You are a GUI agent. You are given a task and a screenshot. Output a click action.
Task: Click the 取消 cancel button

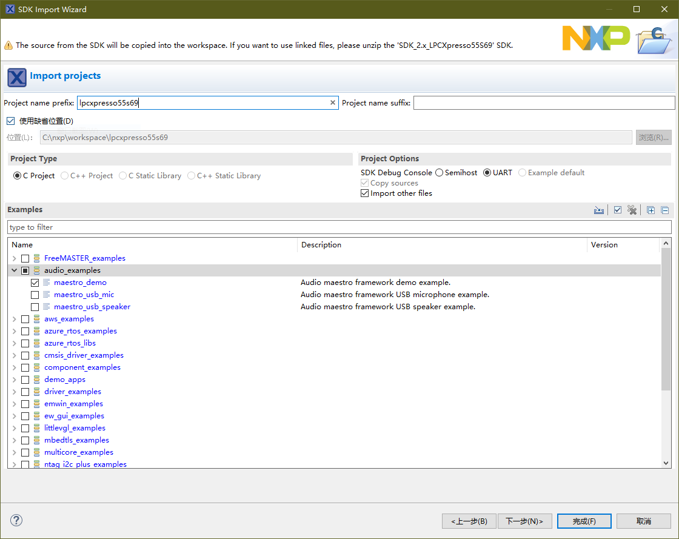[643, 521]
